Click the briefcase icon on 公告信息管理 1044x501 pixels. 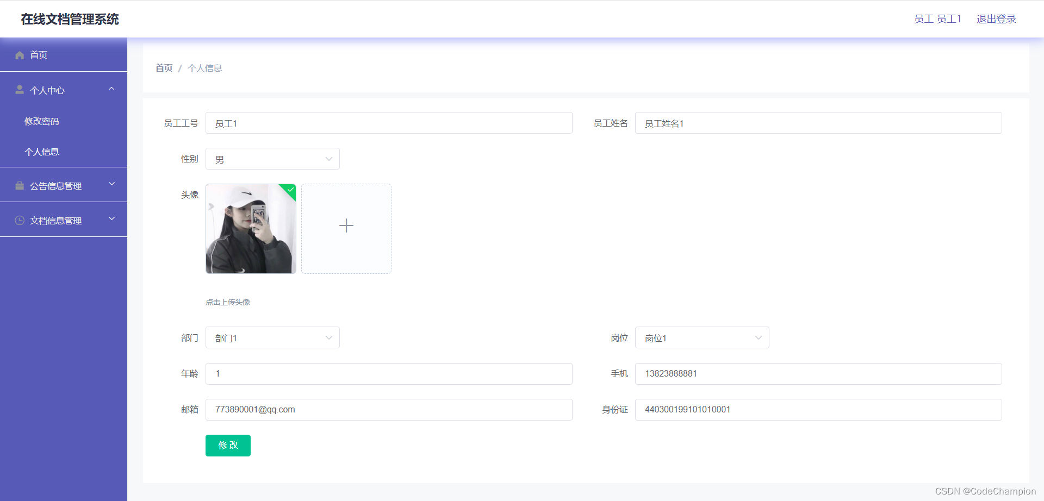point(20,185)
